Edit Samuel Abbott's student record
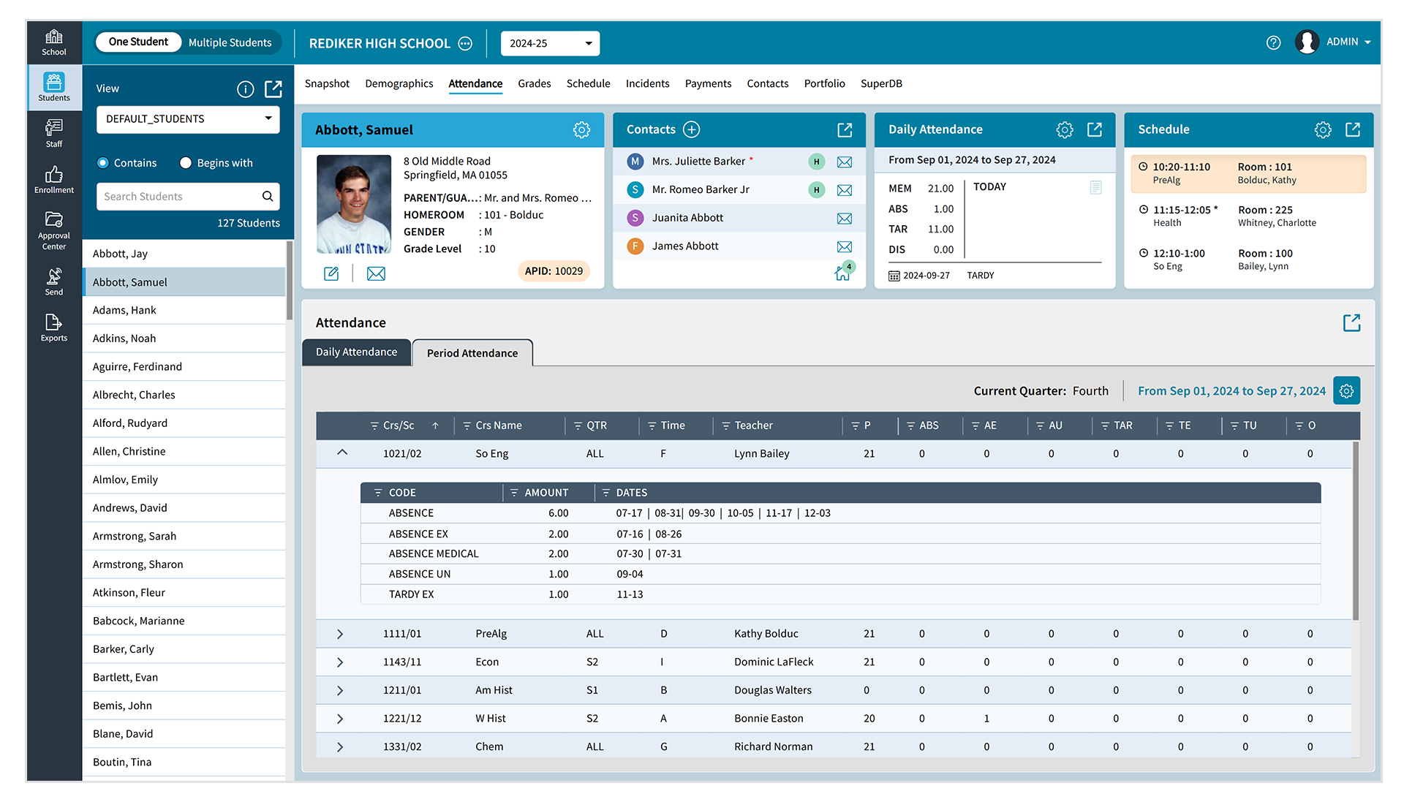Image resolution: width=1404 pixels, height=802 pixels. [x=331, y=273]
